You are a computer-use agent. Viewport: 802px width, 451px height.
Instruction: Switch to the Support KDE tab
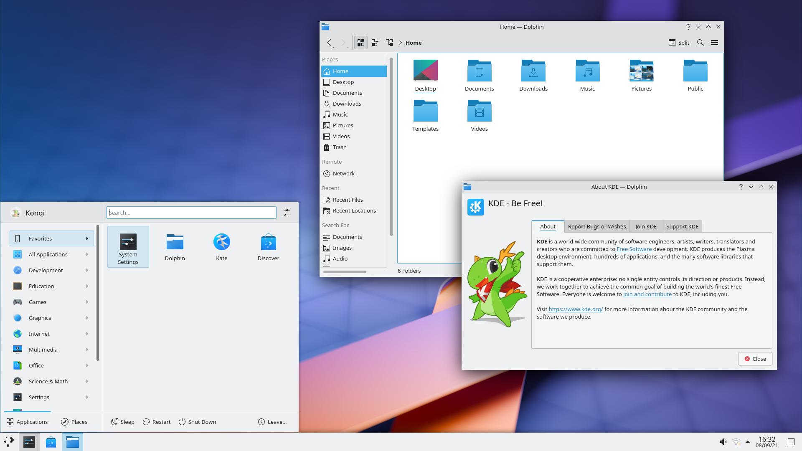click(682, 226)
